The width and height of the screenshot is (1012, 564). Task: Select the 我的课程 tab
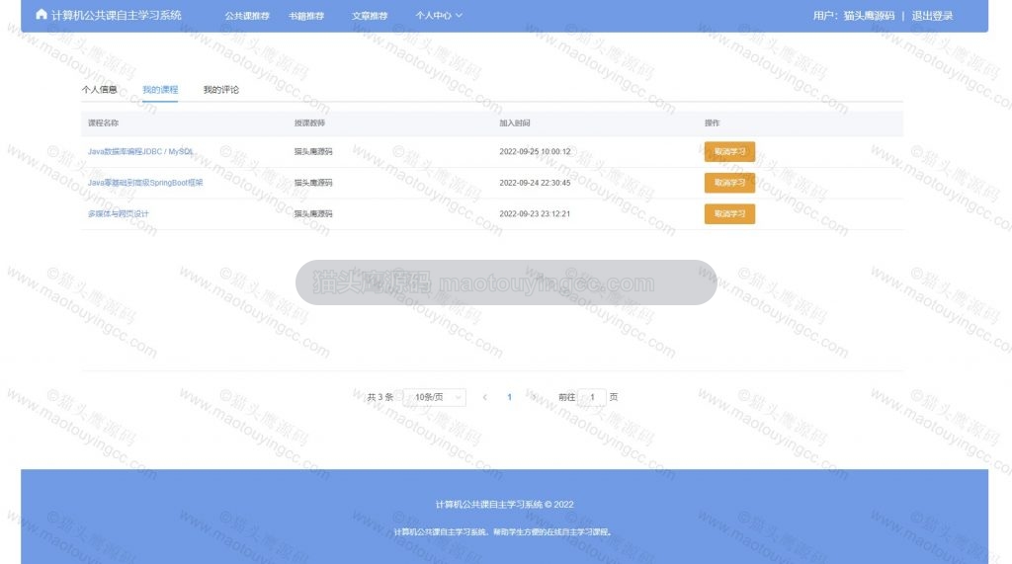click(160, 90)
